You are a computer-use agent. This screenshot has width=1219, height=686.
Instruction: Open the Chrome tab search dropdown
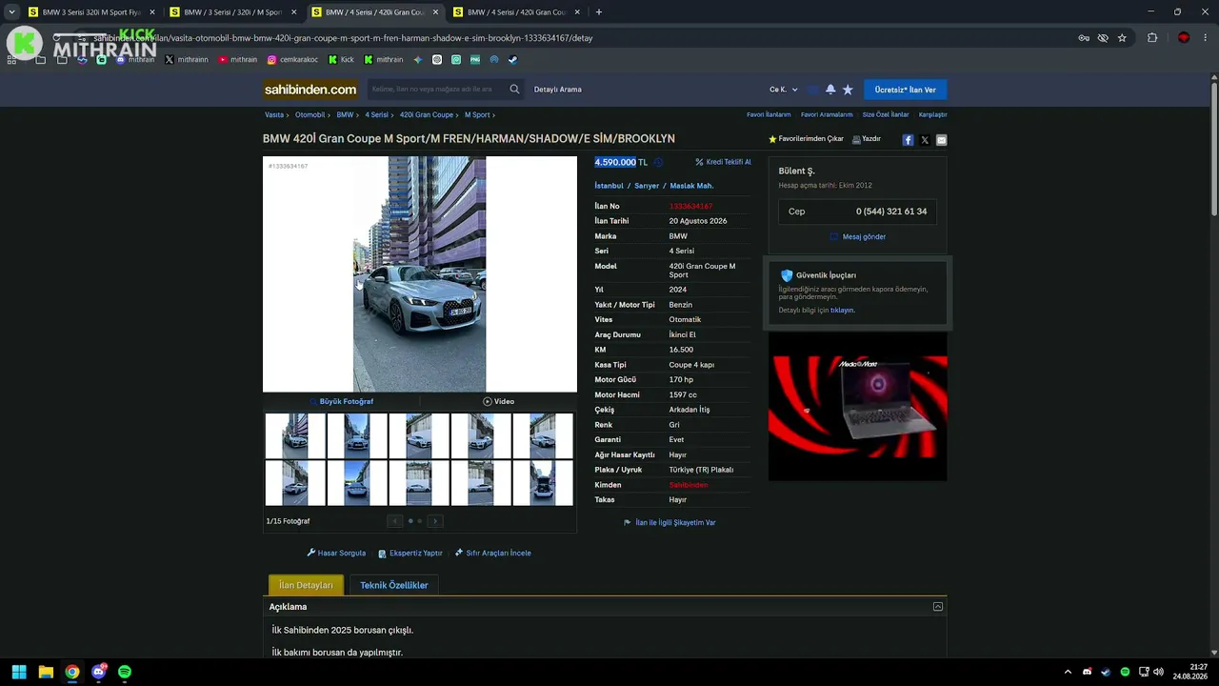click(x=11, y=12)
